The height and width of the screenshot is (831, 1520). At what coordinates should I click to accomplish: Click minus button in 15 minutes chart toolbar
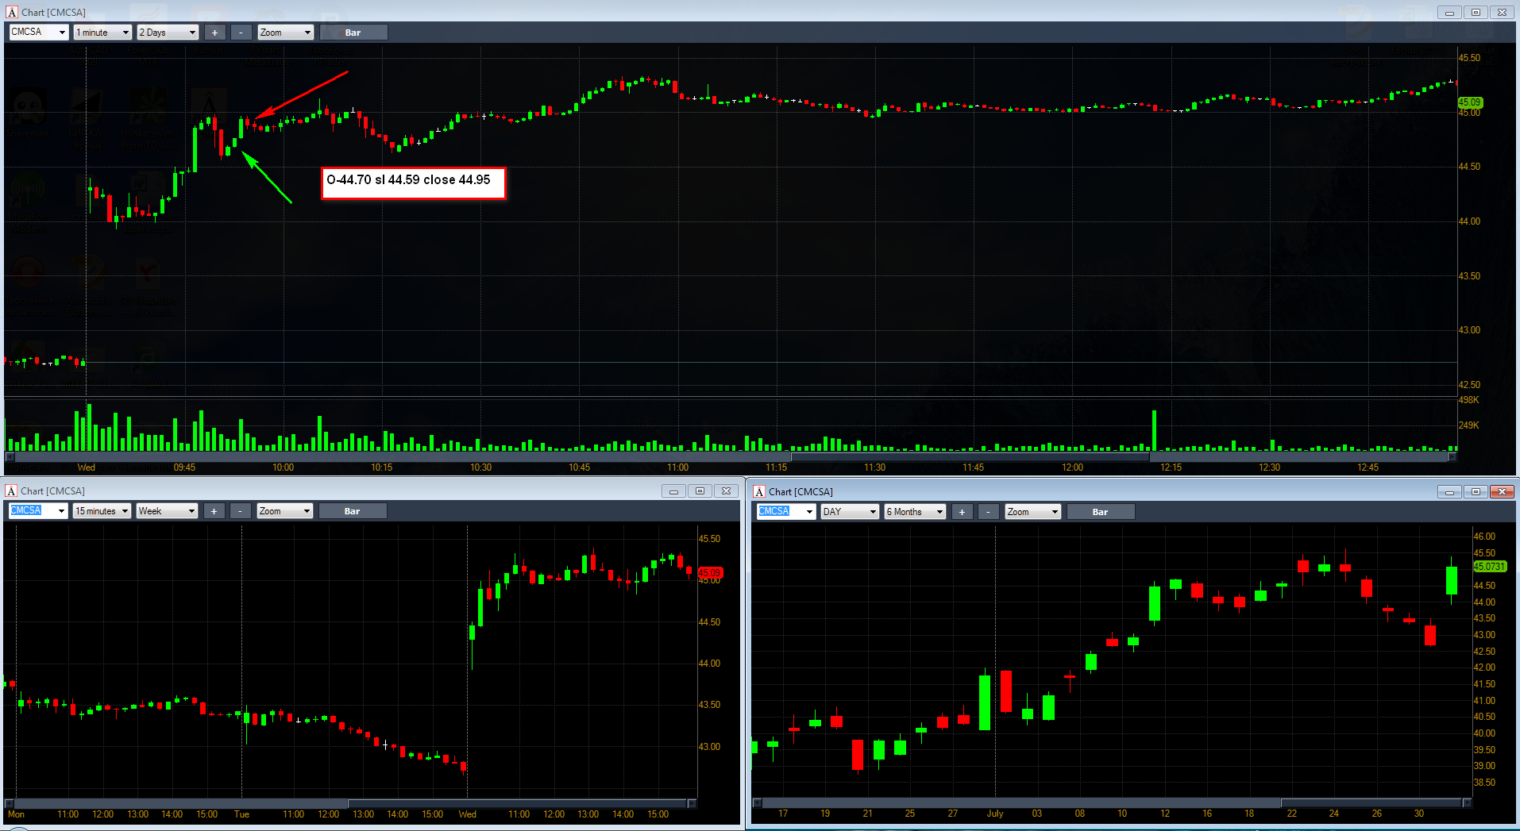[x=240, y=511]
